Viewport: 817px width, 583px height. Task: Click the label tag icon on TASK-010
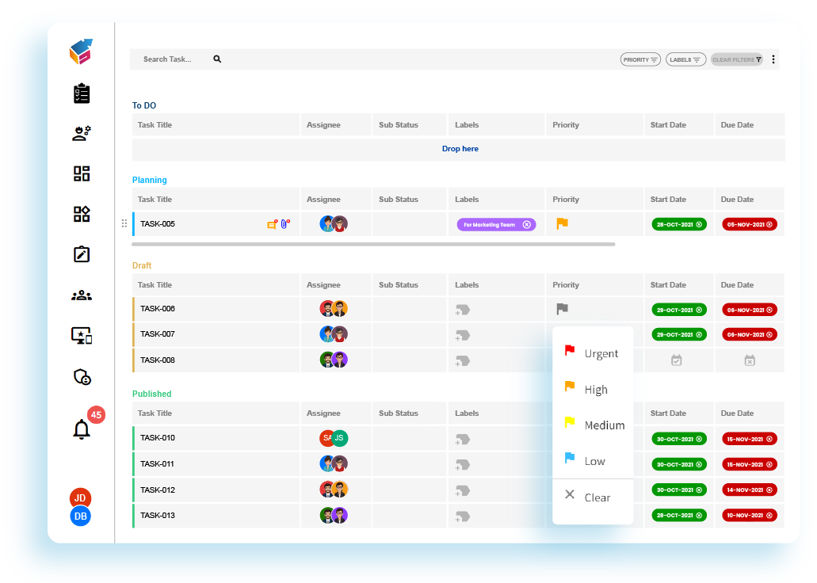[462, 438]
